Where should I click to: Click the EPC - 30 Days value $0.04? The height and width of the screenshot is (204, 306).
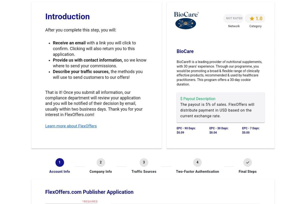pyautogui.click(x=213, y=133)
